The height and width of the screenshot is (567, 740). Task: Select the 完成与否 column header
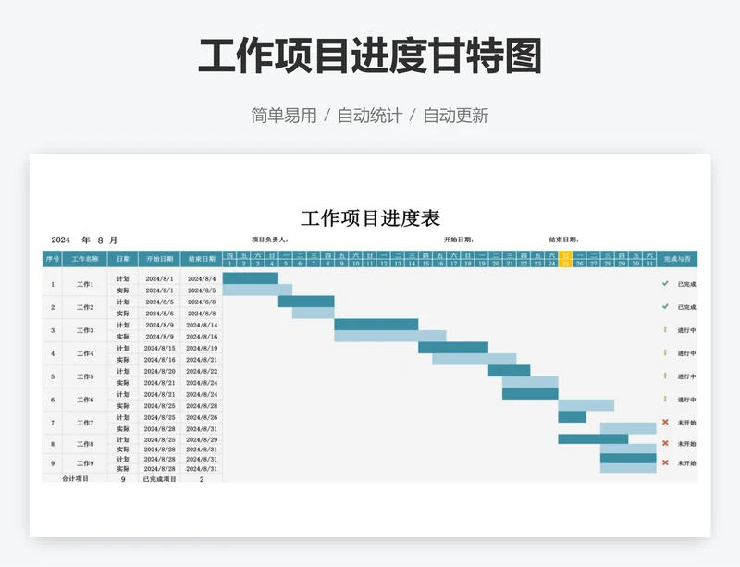pyautogui.click(x=677, y=259)
